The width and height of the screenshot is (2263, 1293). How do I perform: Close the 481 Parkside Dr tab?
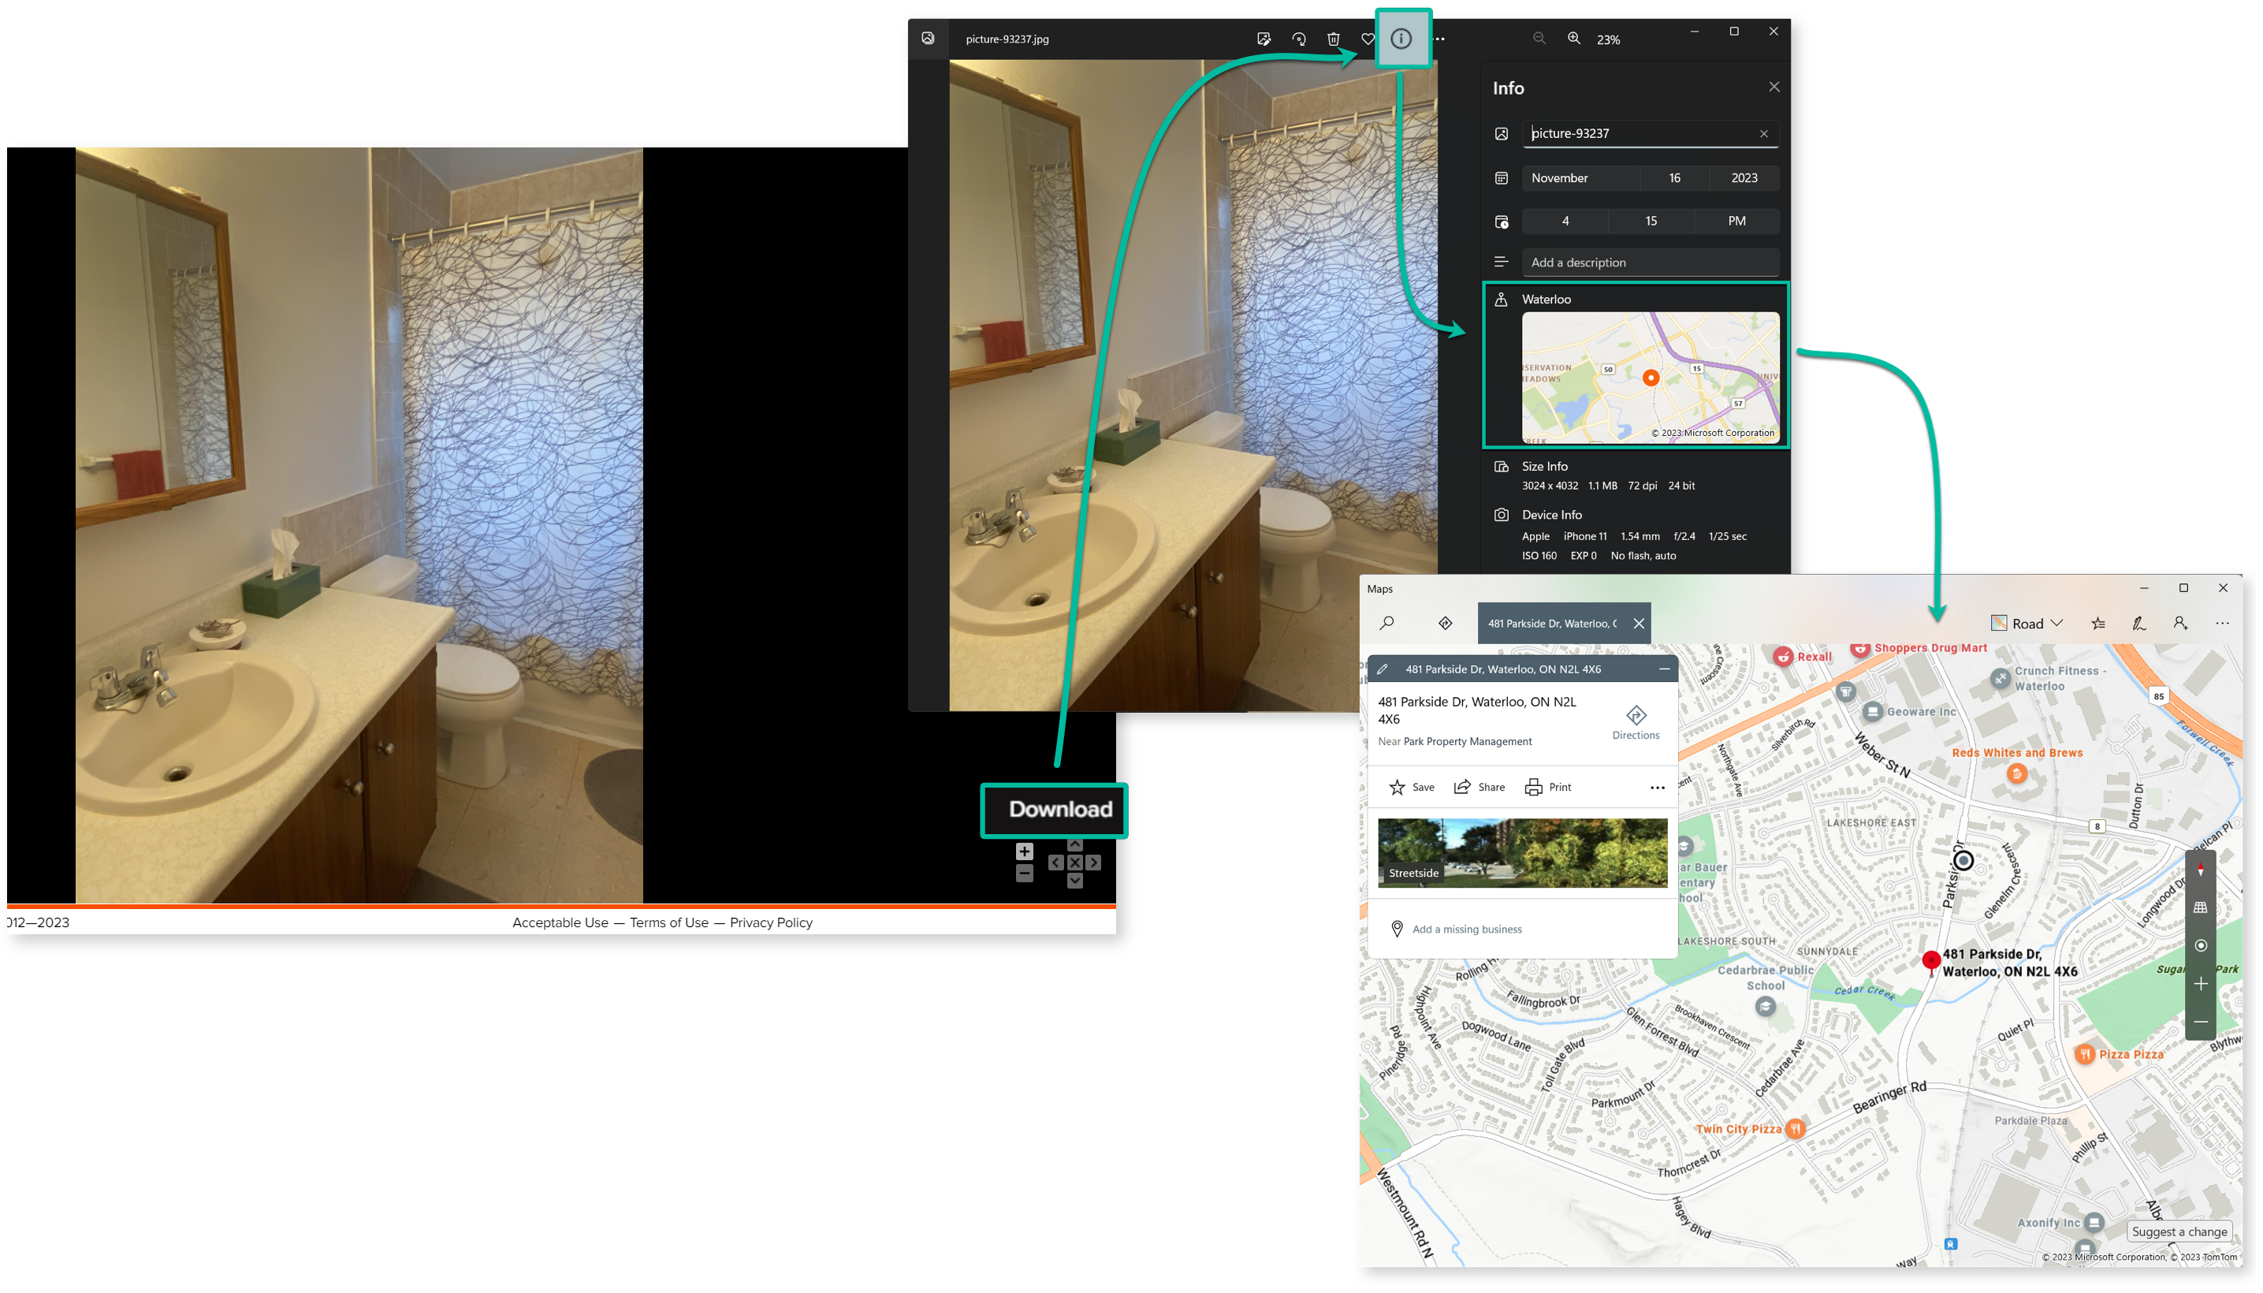coord(1639,624)
